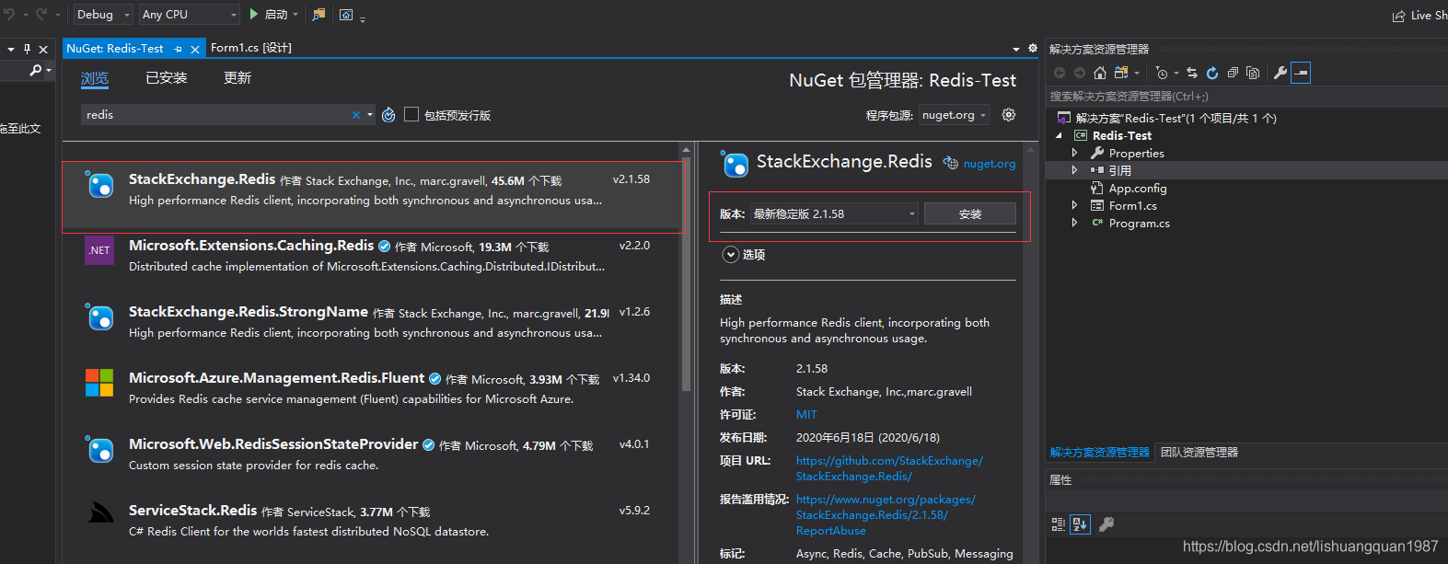Click the green Start debugging arrow

tap(254, 14)
